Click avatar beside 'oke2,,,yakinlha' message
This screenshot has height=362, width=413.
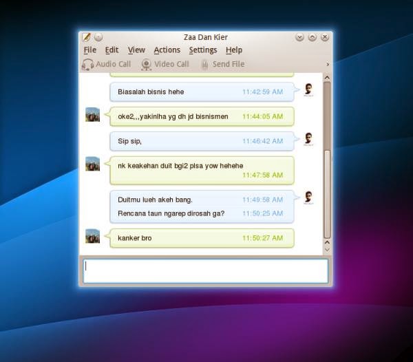click(93, 114)
